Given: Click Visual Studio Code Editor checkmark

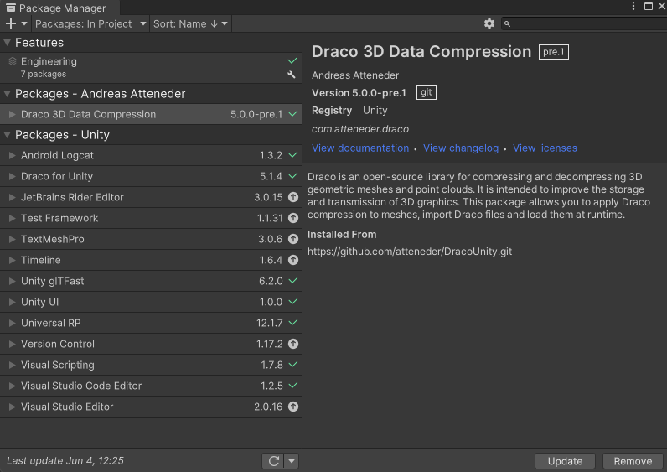Looking at the screenshot, I should point(293,385).
